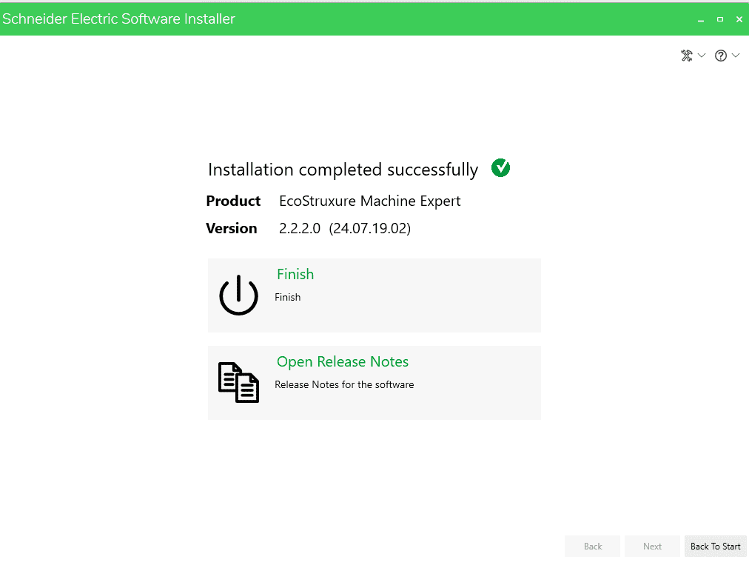This screenshot has width=749, height=568.
Task: Click the green success checkmark icon
Action: tap(500, 168)
